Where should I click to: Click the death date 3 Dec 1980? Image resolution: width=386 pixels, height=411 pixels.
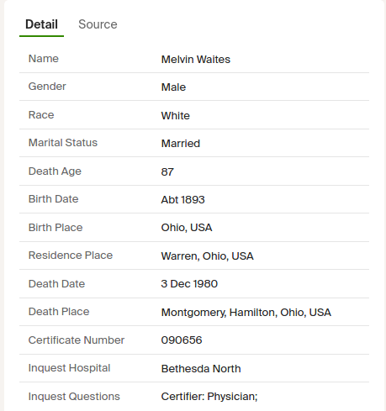189,284
